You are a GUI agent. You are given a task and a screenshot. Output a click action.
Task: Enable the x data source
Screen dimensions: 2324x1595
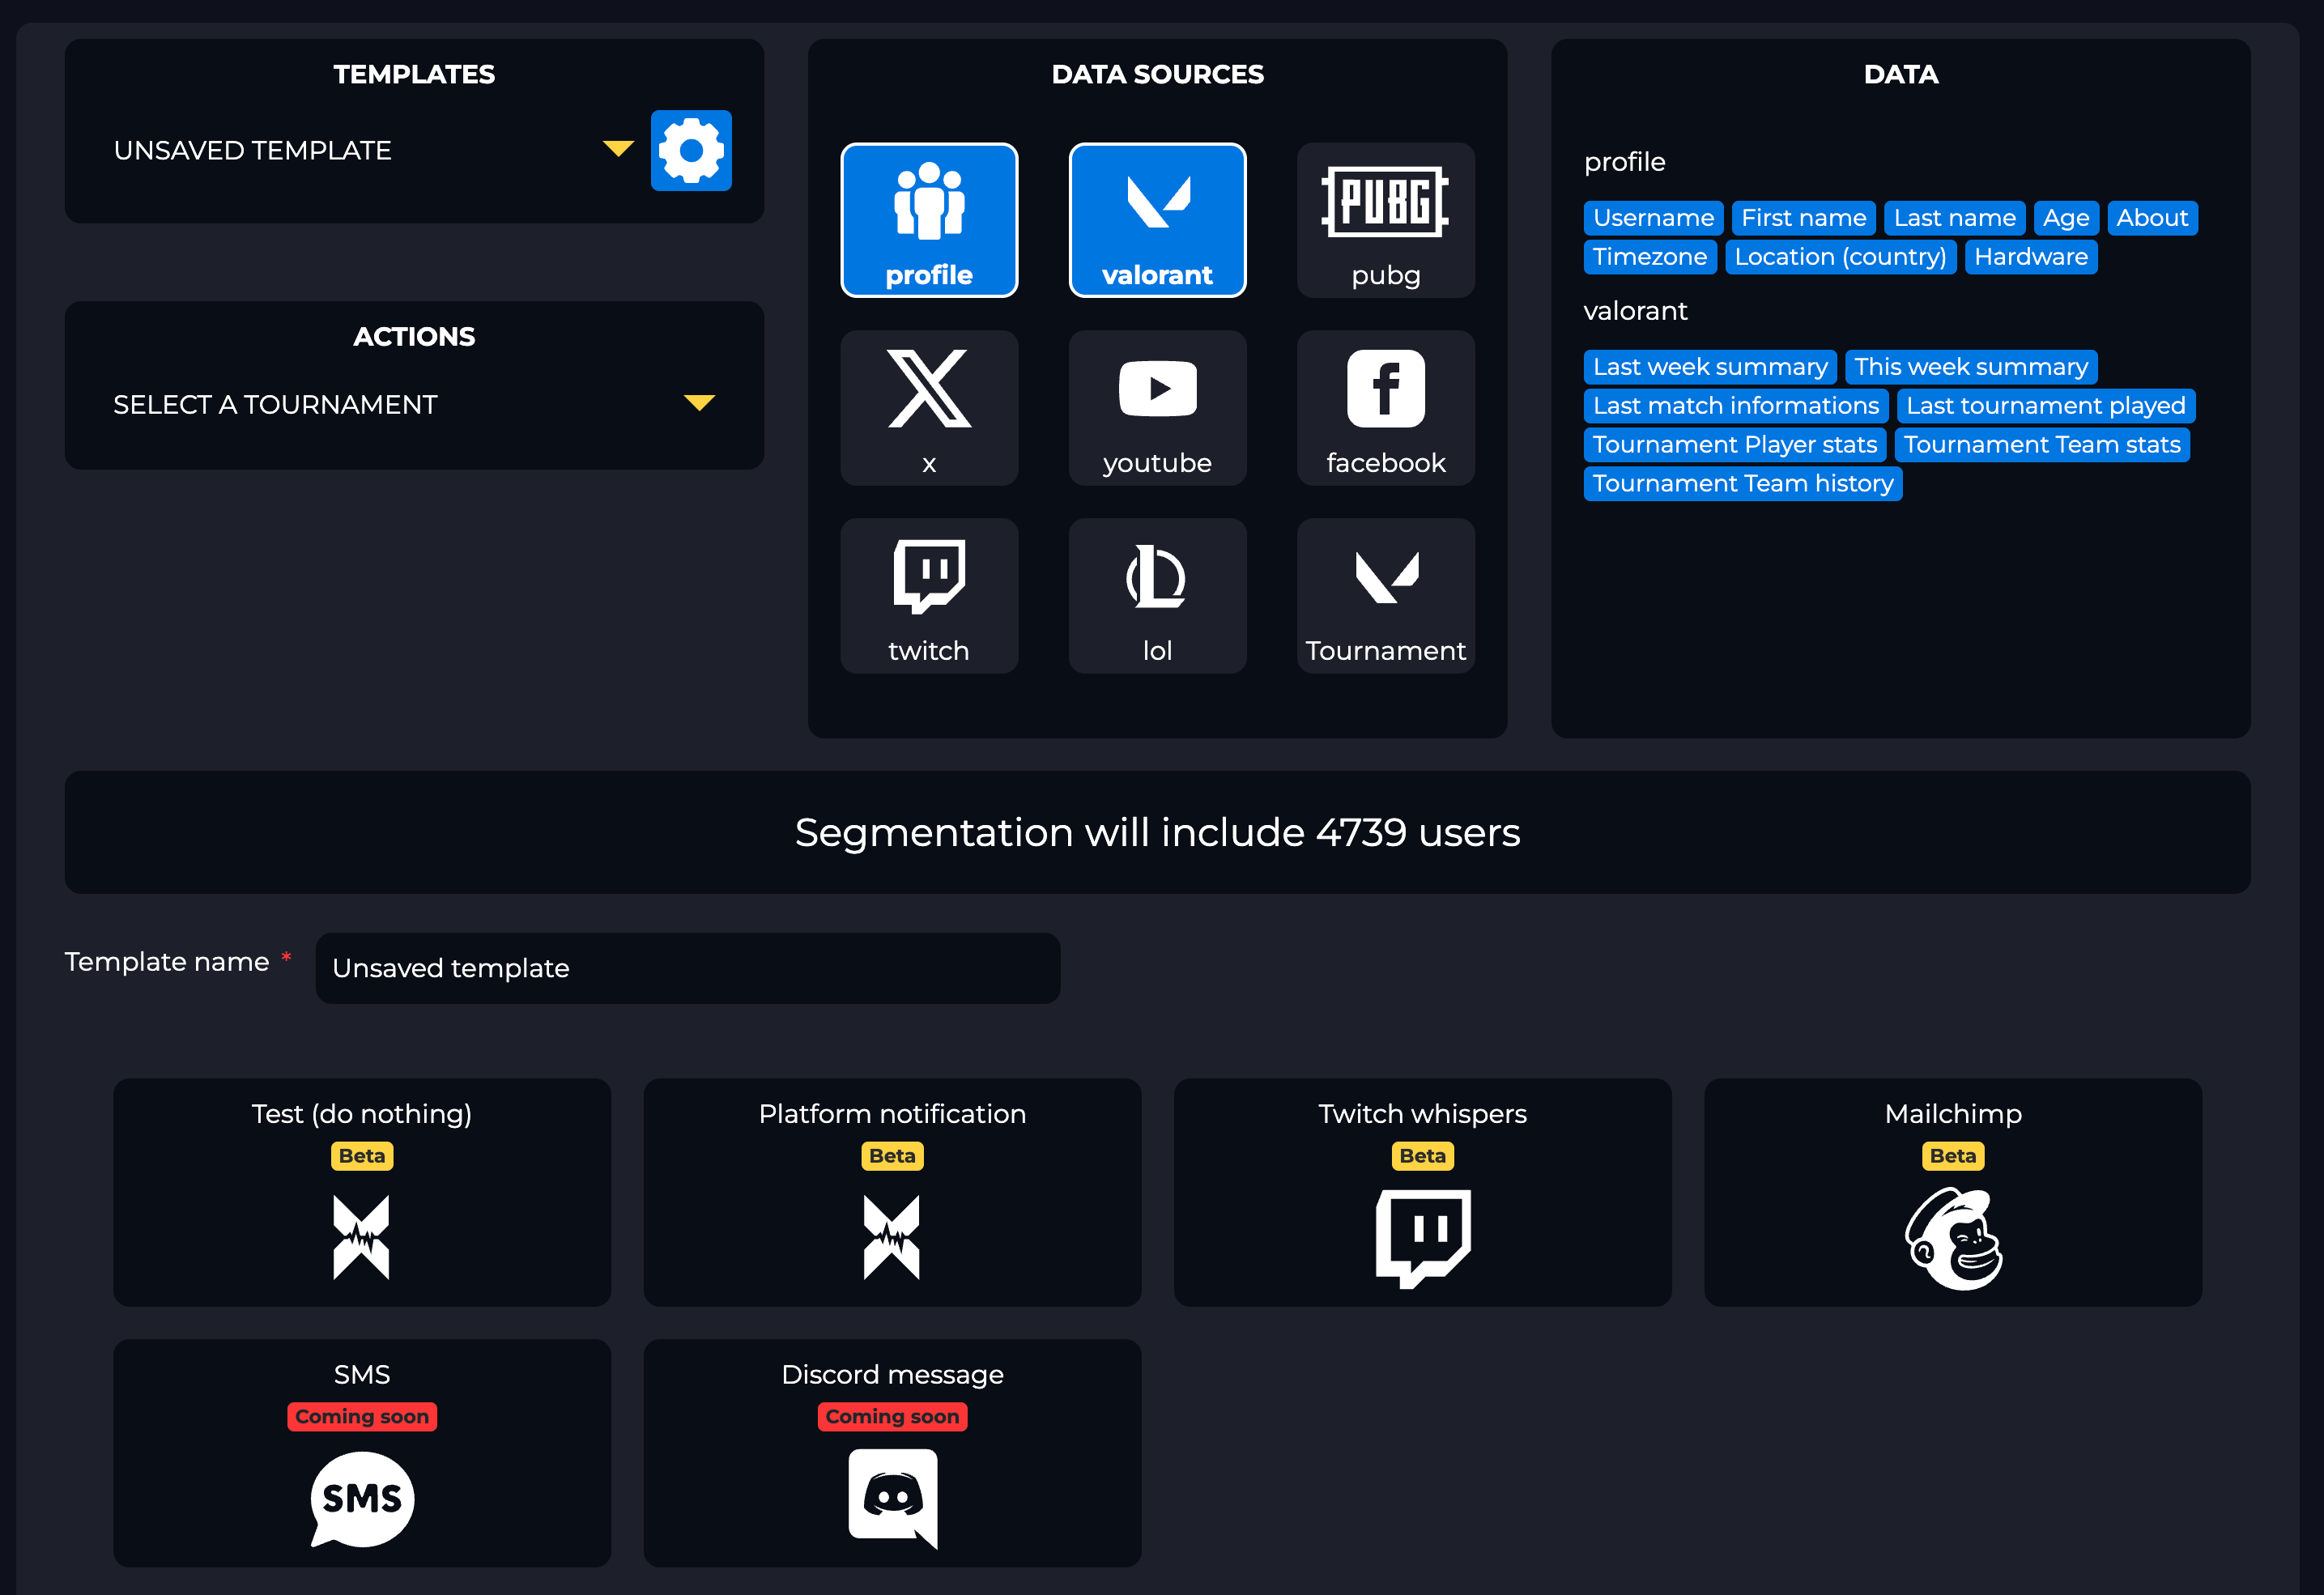click(929, 408)
